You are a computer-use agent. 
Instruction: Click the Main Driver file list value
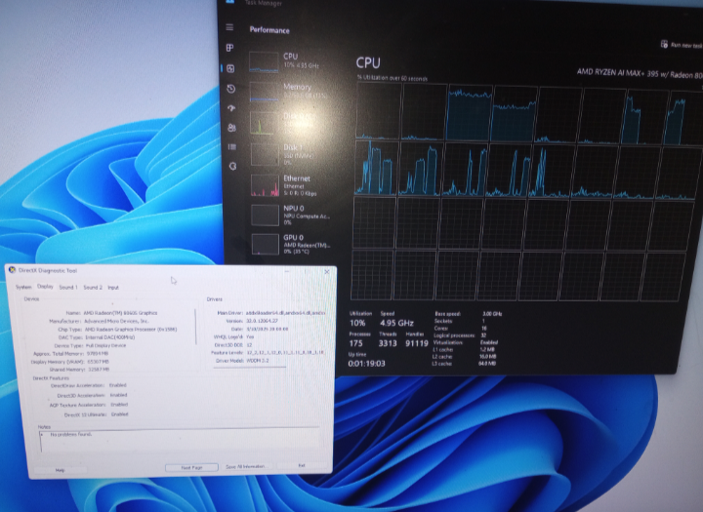(x=285, y=313)
